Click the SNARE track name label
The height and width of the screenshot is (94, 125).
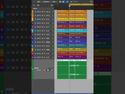36,68
